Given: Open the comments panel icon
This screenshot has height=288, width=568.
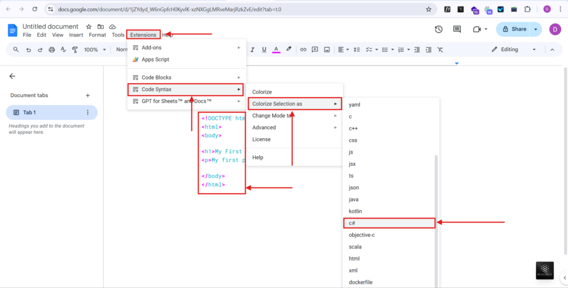Looking at the screenshot, I should click(x=457, y=29).
